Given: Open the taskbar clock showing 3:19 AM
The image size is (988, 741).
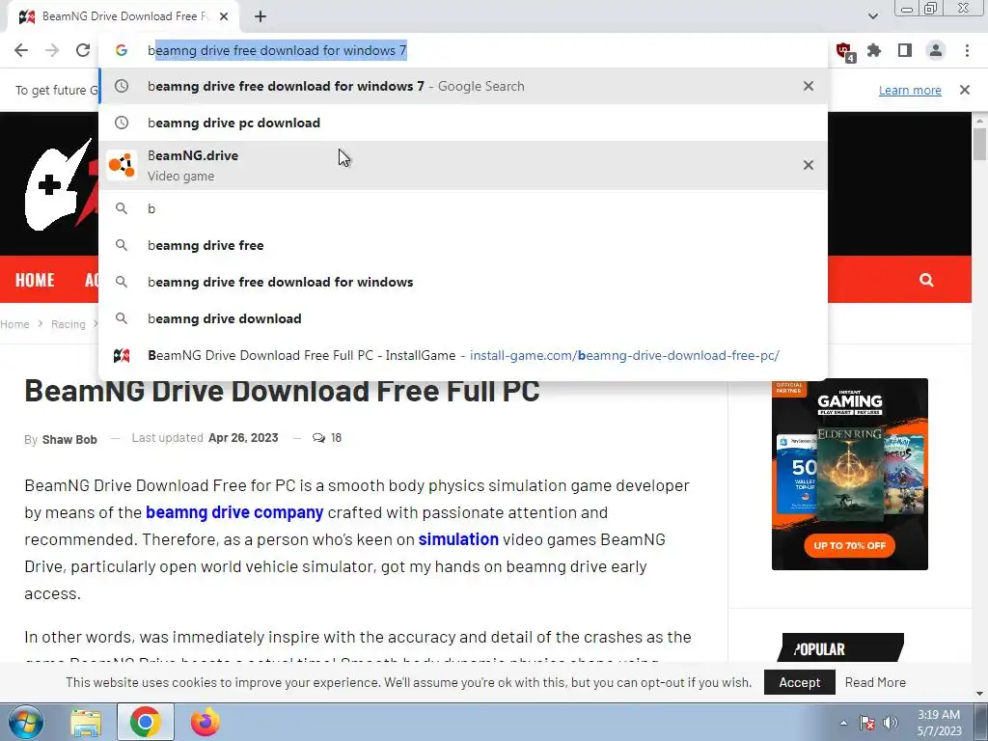Looking at the screenshot, I should point(939,723).
